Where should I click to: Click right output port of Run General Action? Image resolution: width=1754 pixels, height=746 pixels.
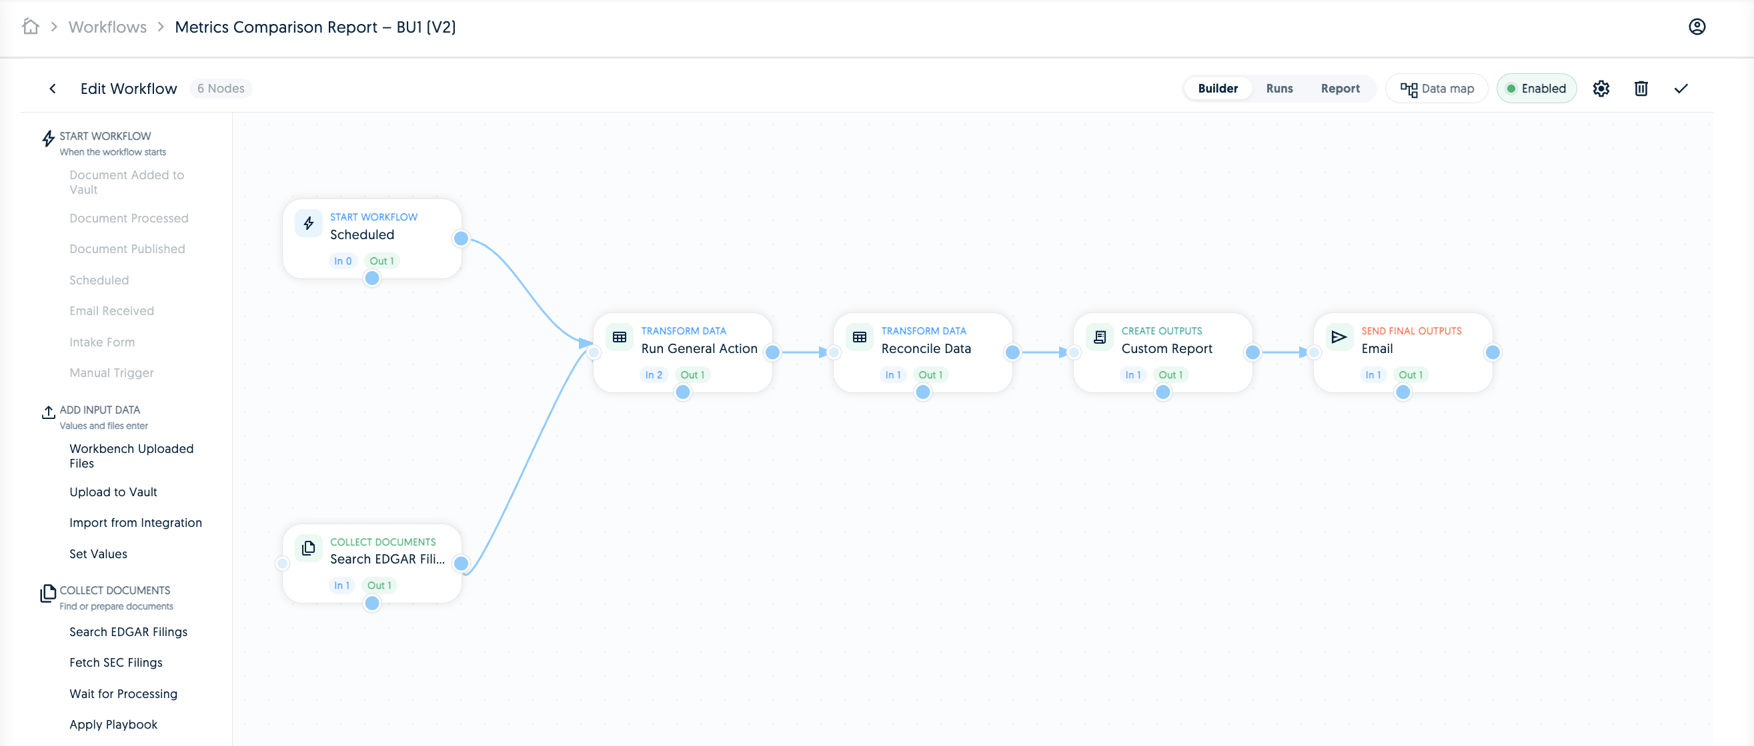tap(772, 352)
